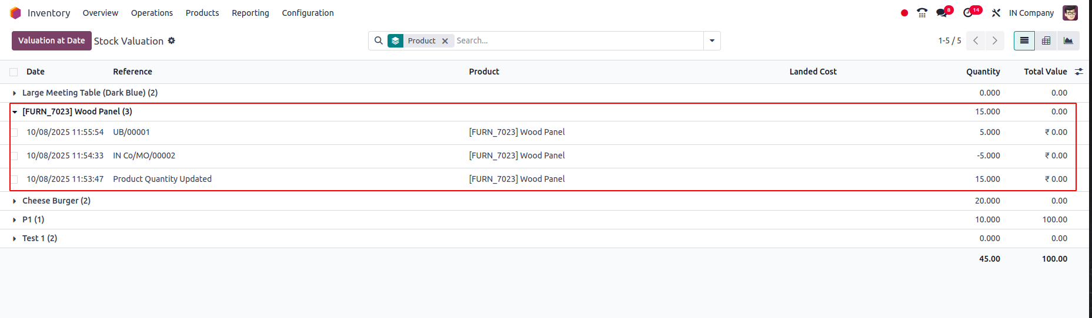
Task: Go to next page of records
Action: point(995,40)
